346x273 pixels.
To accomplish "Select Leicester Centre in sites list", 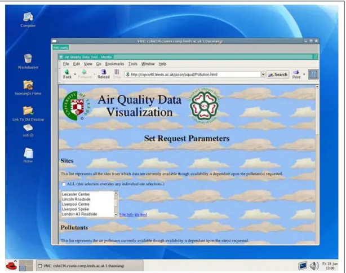I will pos(87,195).
